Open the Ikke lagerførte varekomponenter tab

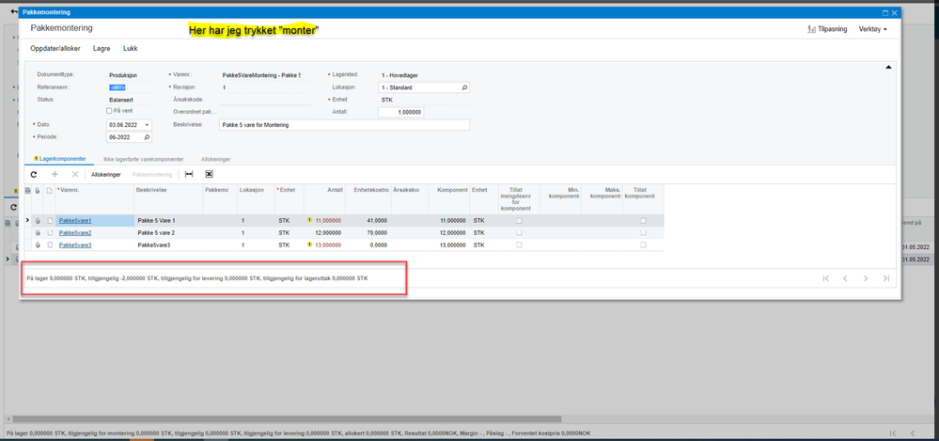coord(144,160)
